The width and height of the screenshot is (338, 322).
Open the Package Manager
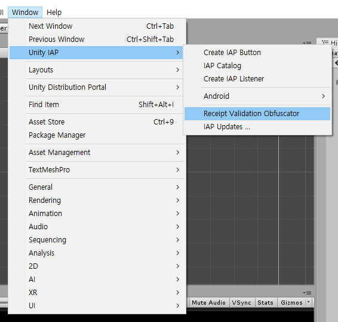[97, 135]
